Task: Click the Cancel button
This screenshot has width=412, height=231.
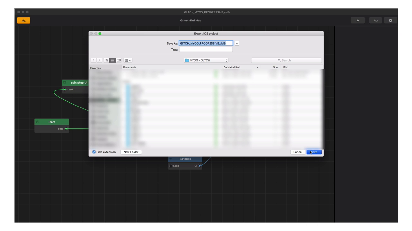Action: point(298,152)
